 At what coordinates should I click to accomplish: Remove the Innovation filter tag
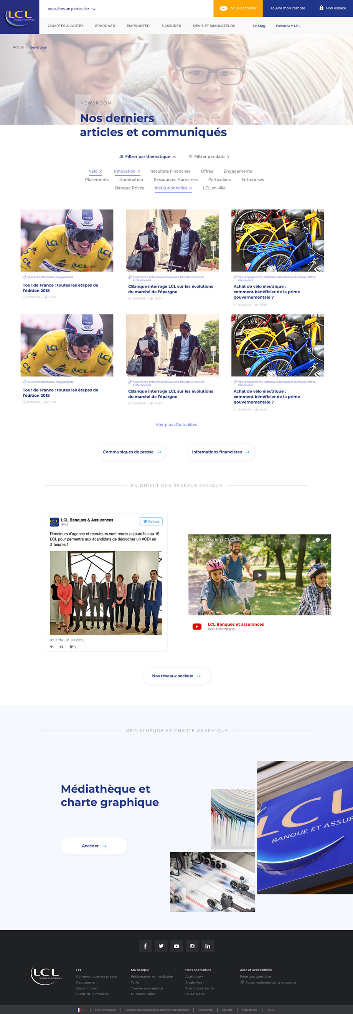[x=139, y=171]
